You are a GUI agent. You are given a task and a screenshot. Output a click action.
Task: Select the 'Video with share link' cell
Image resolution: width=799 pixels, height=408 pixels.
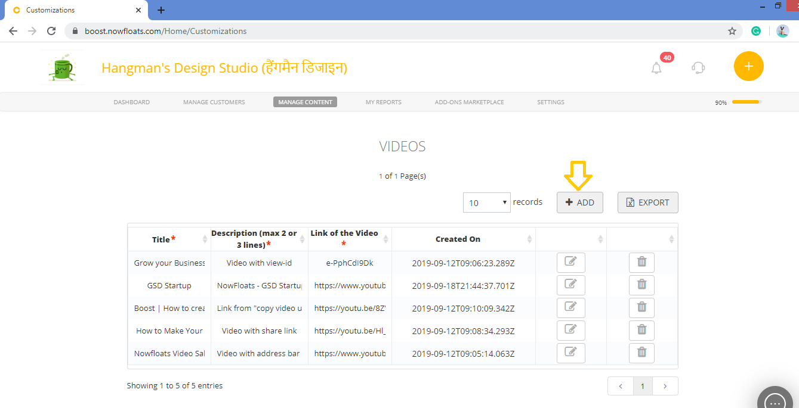260,331
